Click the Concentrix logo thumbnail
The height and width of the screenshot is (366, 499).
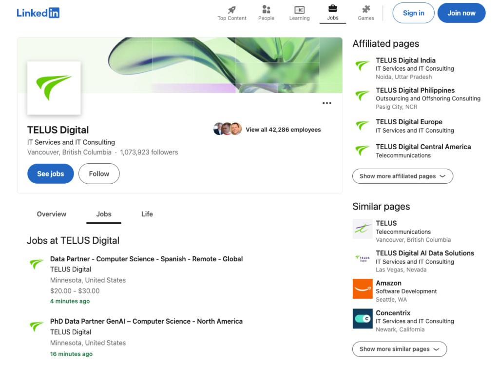362,319
